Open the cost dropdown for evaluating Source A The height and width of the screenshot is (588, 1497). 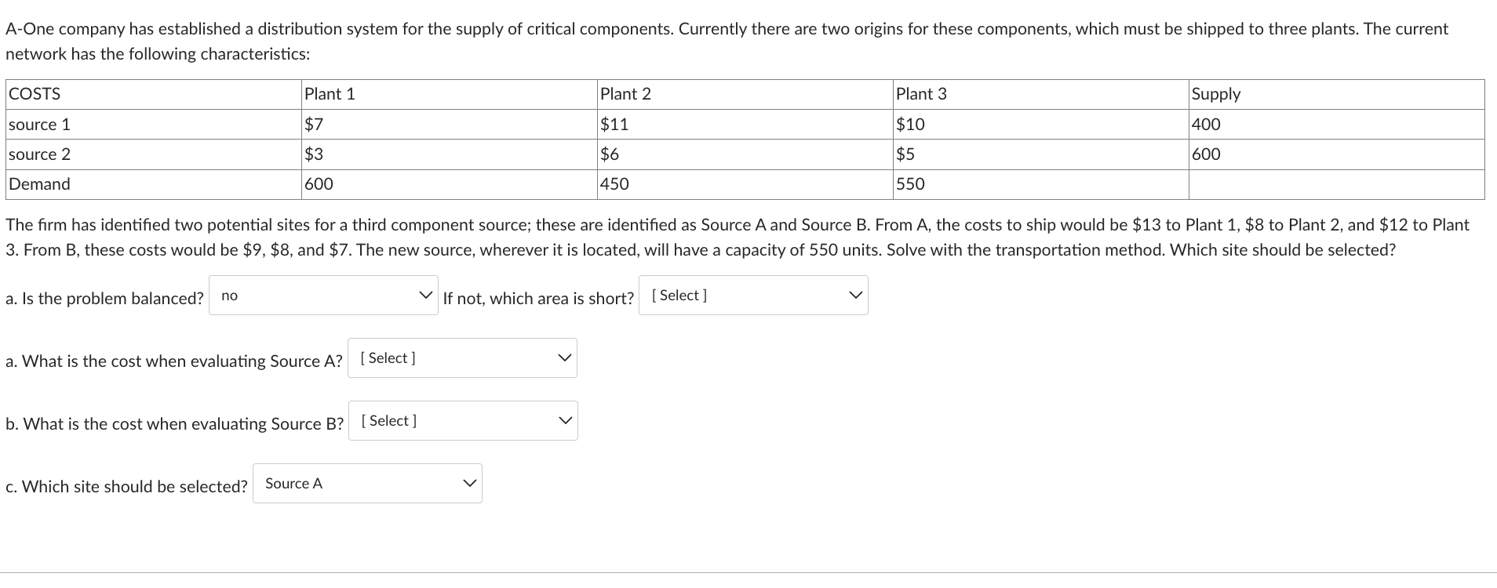[x=461, y=358]
